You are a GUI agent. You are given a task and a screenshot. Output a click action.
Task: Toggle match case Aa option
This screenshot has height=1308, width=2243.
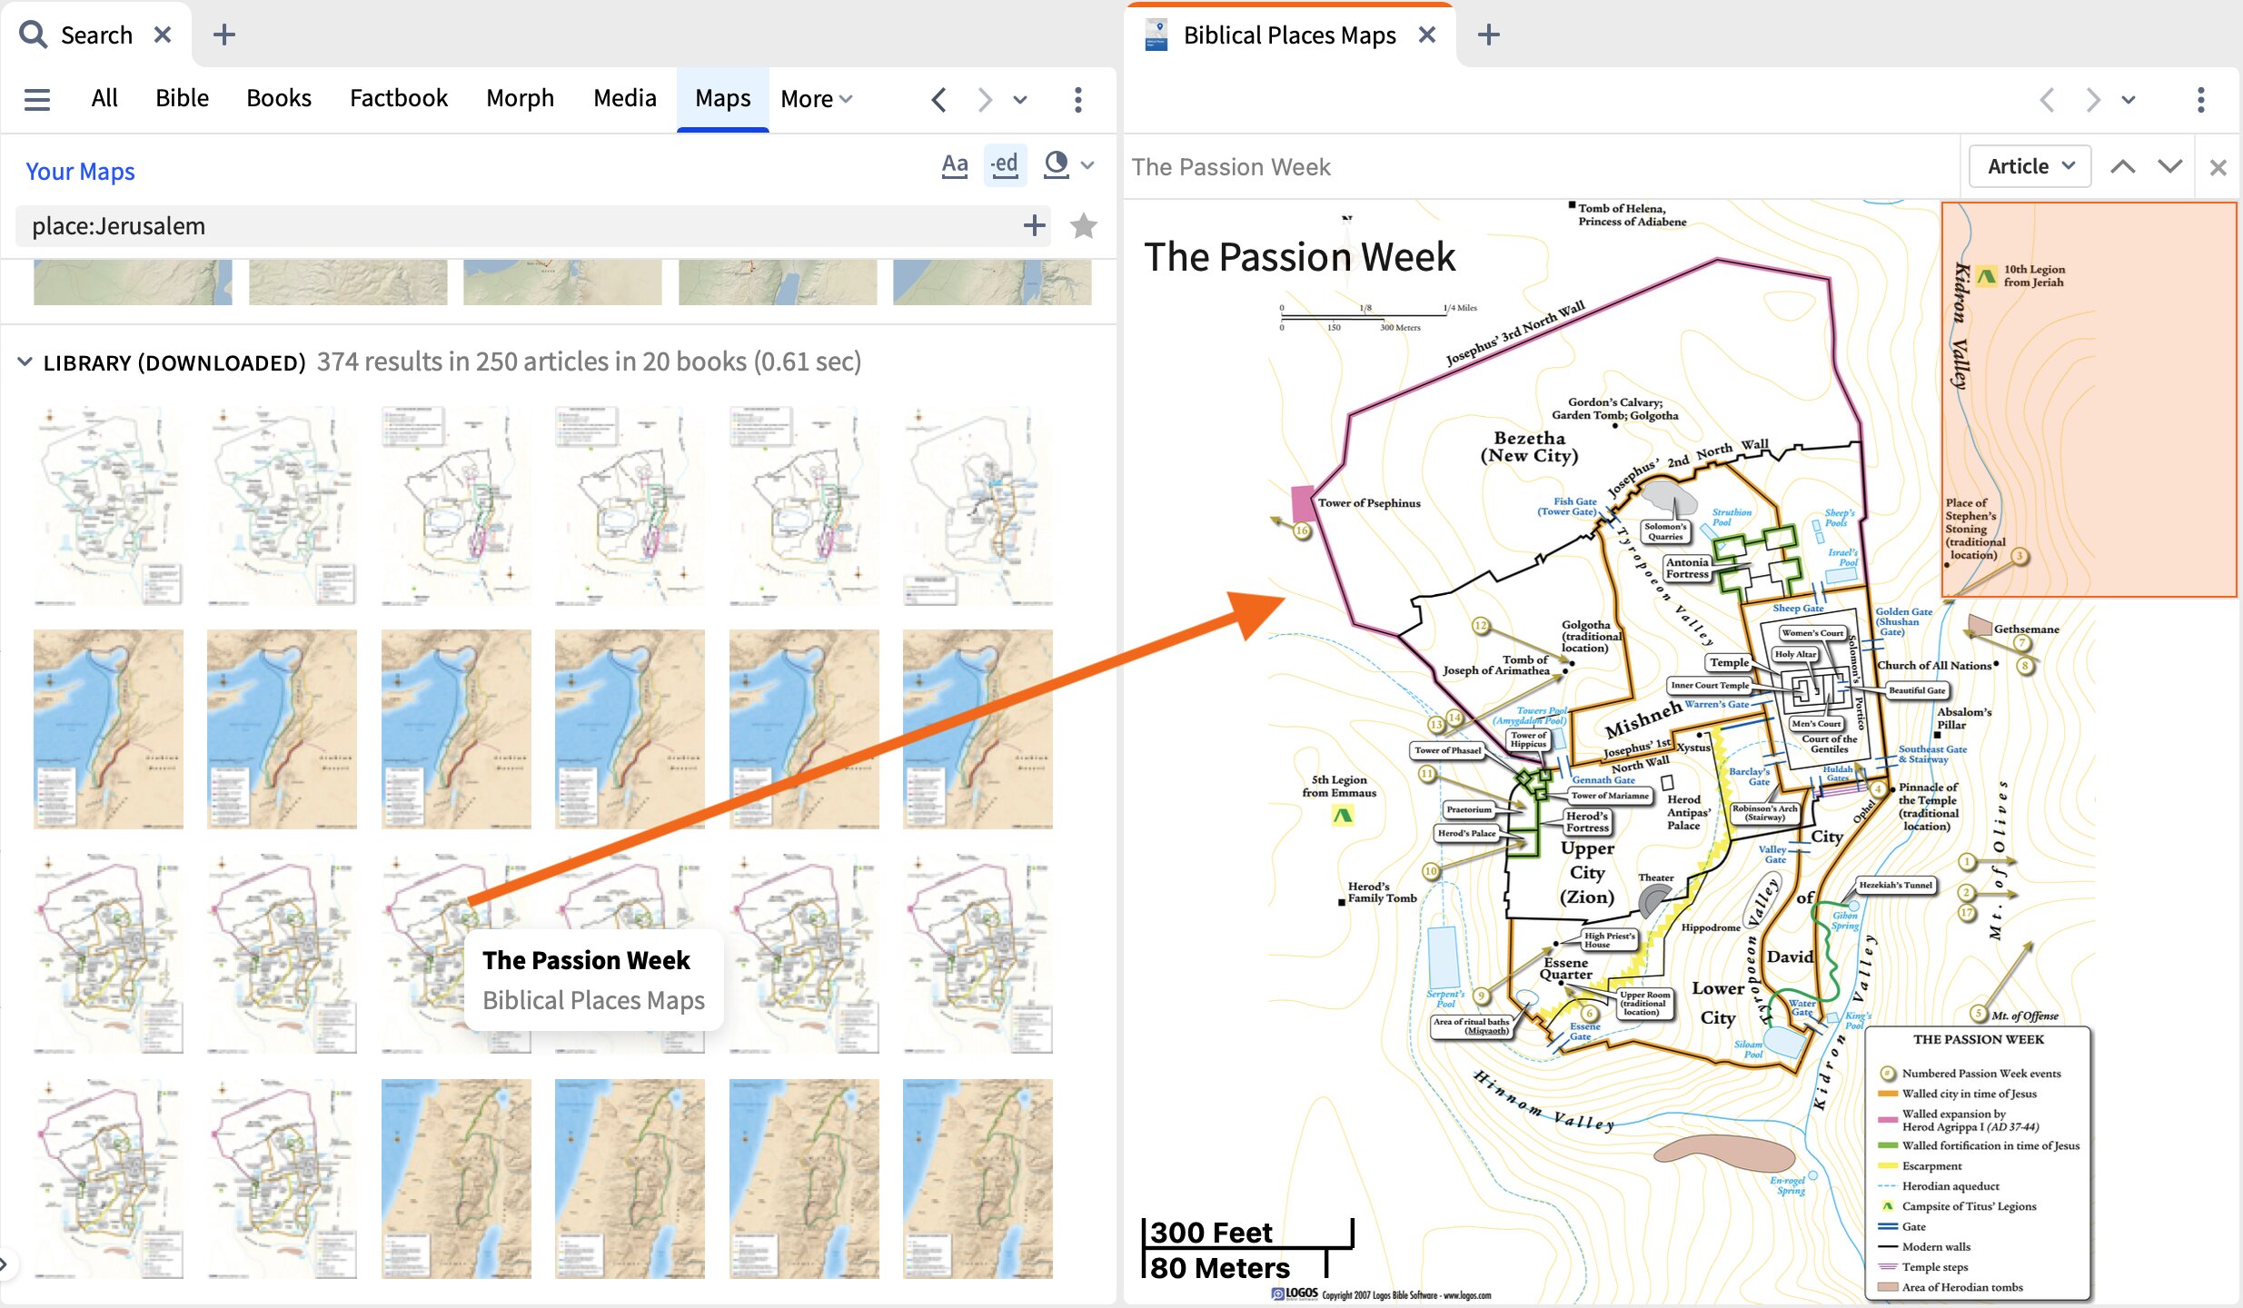tap(954, 165)
